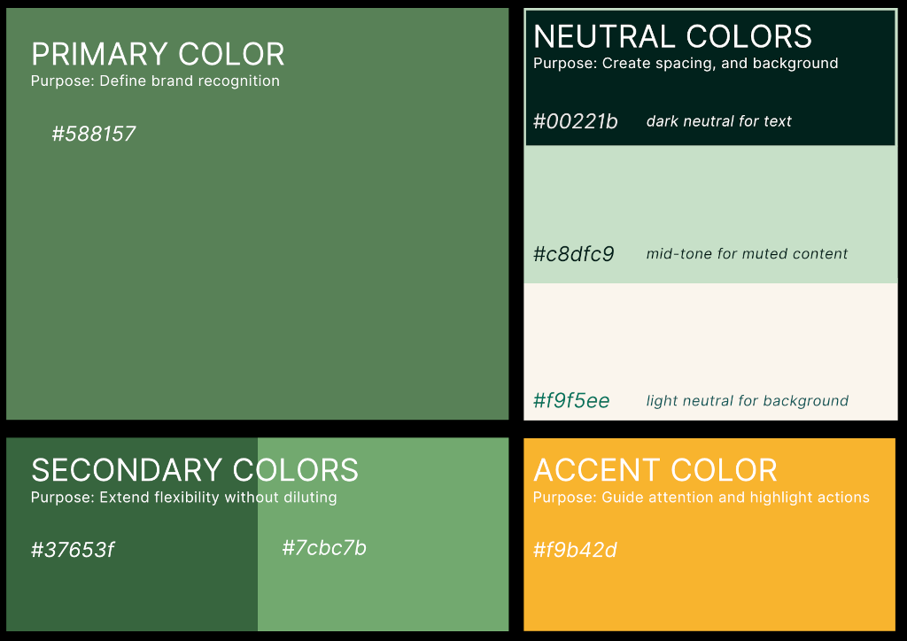The width and height of the screenshot is (907, 641).
Task: Click the ACCENT COLOR heading
Action: coord(655,470)
